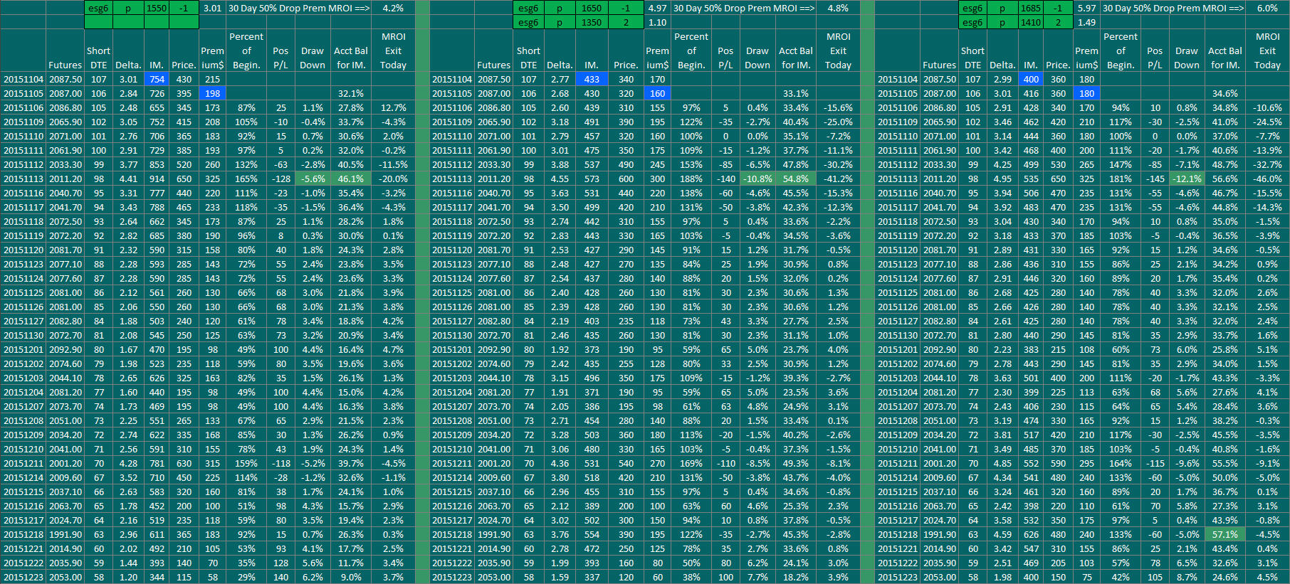
Task: Select the green-highlighted -5.6% draw down cell
Action: pyautogui.click(x=313, y=179)
